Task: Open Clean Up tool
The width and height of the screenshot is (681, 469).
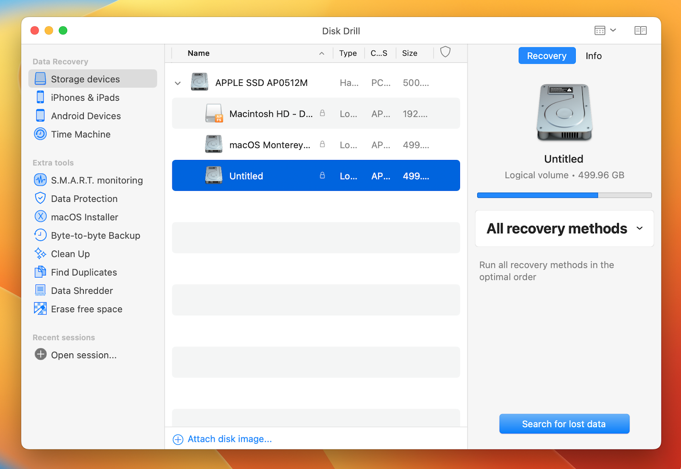Action: 70,254
